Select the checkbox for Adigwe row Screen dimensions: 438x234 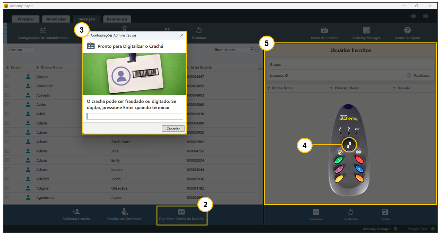click(x=7, y=188)
